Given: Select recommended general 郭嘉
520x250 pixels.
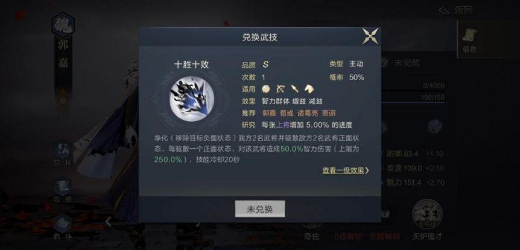Looking at the screenshot, I should point(269,113).
